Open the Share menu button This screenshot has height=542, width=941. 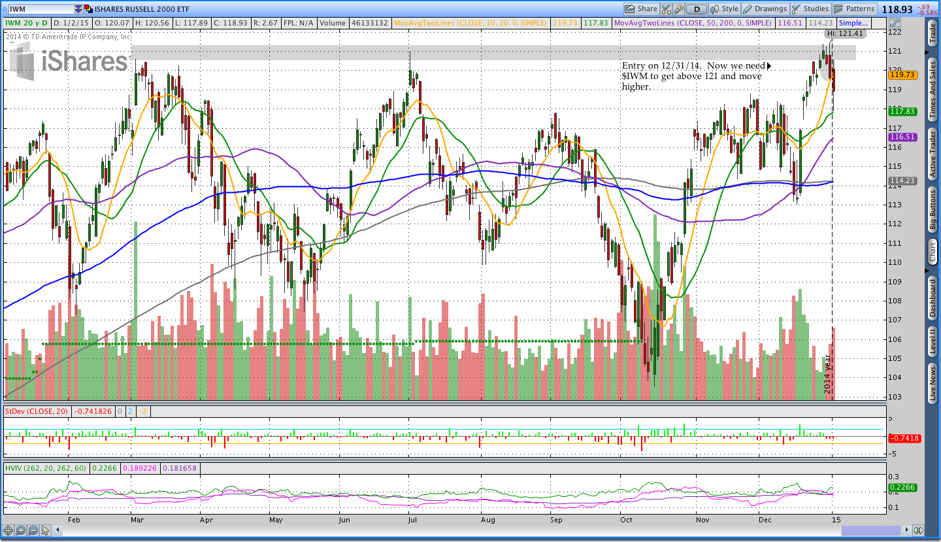tap(641, 9)
